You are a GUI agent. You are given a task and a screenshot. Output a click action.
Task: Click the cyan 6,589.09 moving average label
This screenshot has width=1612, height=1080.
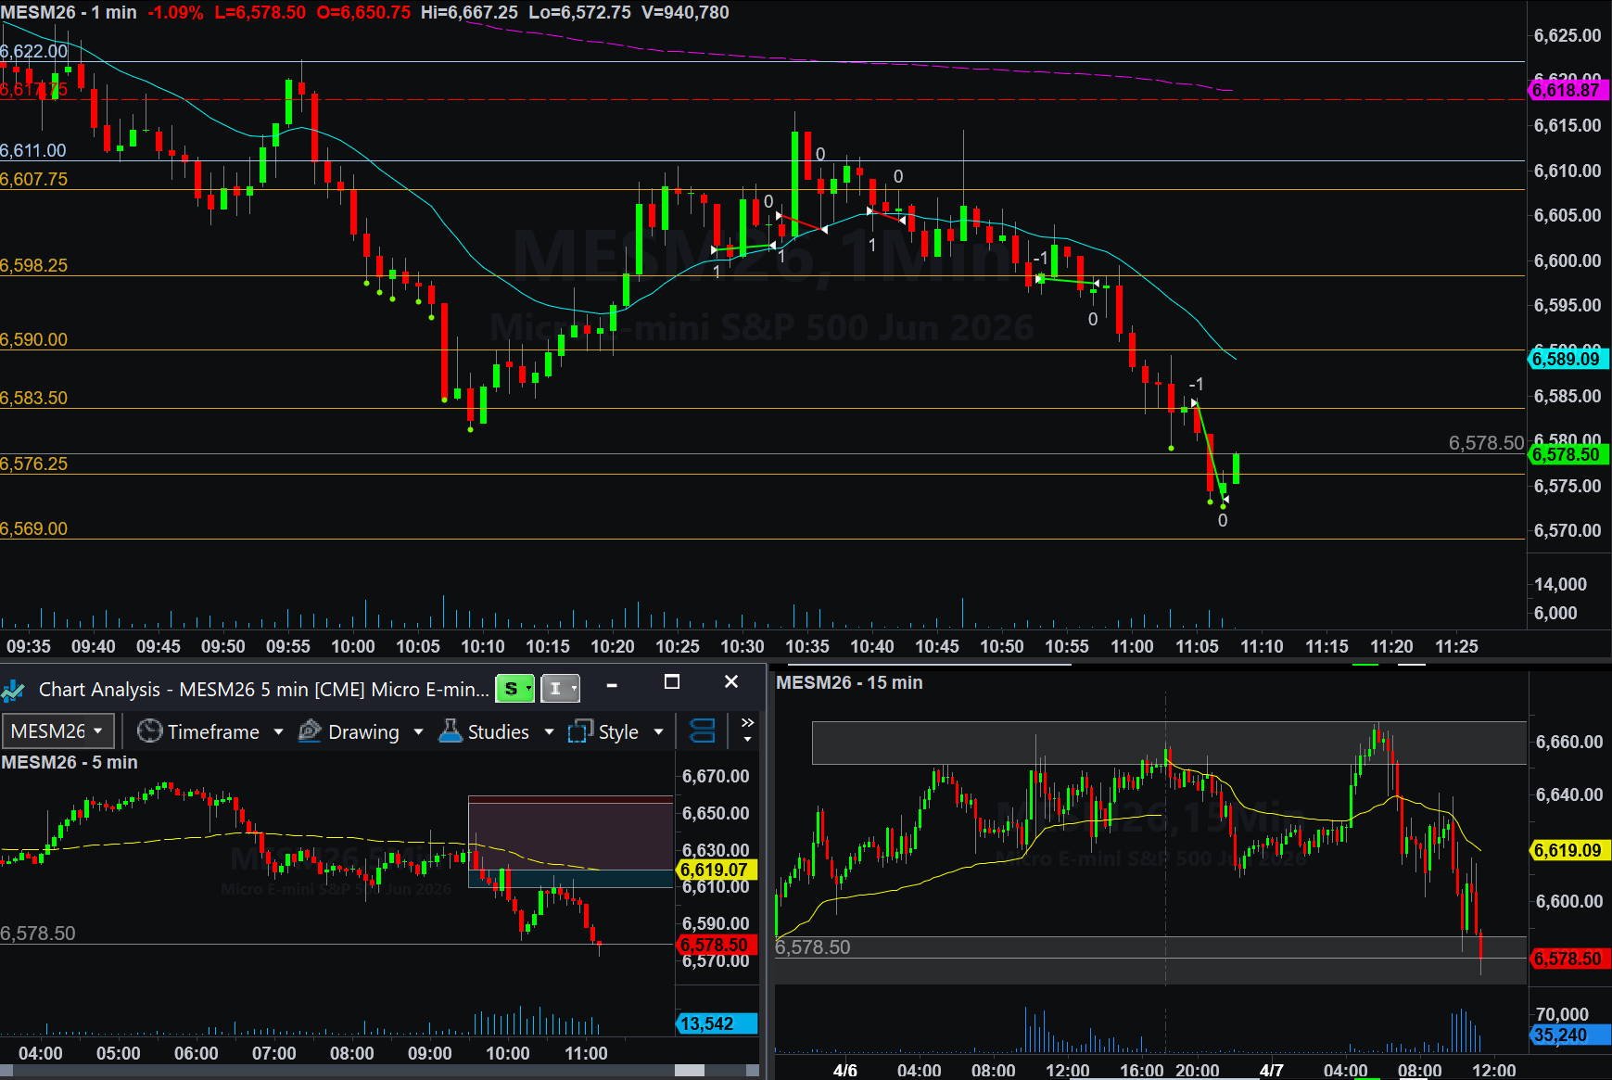point(1567,359)
